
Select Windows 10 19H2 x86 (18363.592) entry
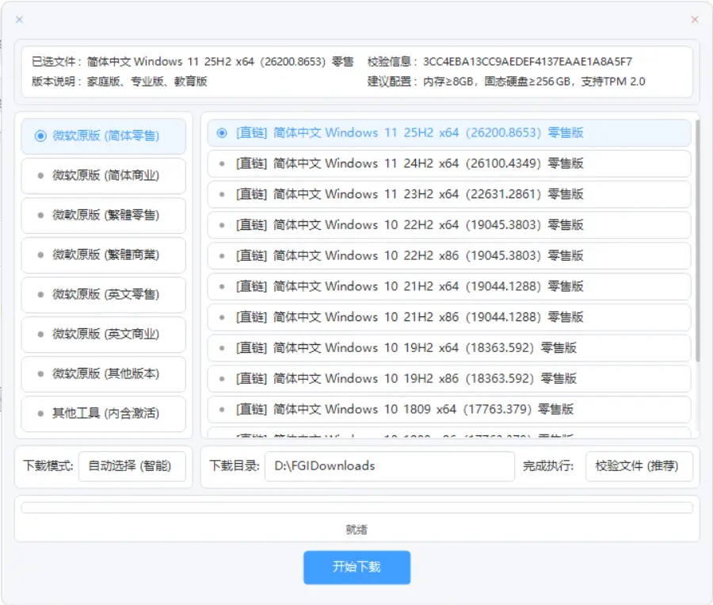coord(449,379)
